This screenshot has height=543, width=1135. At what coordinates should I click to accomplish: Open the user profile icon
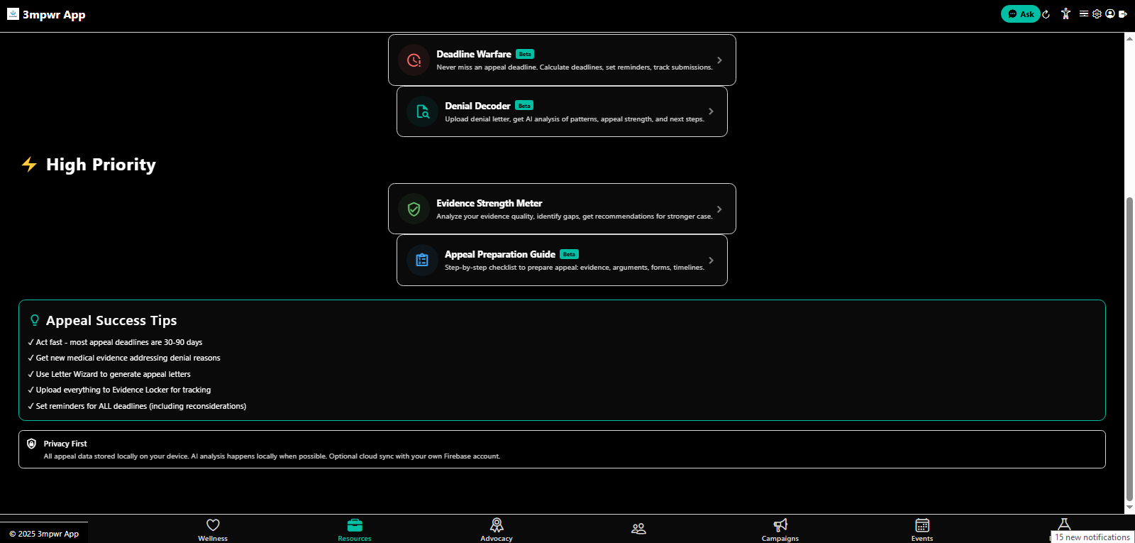pos(1110,13)
